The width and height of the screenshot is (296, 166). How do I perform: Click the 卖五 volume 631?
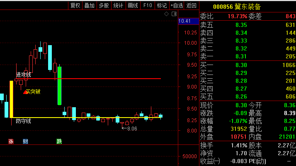291,25
